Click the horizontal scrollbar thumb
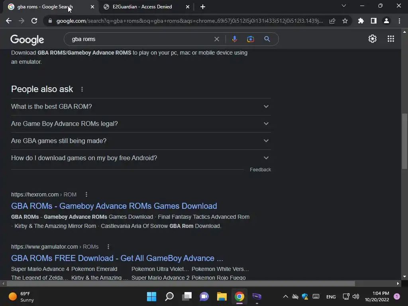The height and width of the screenshot is (306, 408). [x=180, y=283]
